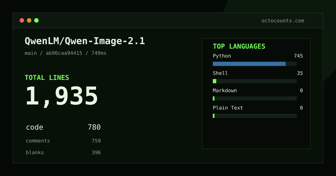Click the comments count 759
Viewport: 336px width, 176px height.
click(96, 141)
